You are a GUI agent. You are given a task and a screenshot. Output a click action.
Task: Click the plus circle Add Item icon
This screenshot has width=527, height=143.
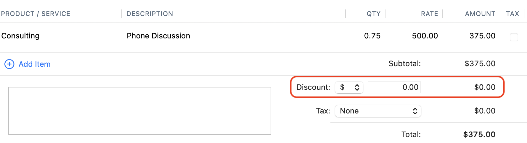pyautogui.click(x=9, y=64)
